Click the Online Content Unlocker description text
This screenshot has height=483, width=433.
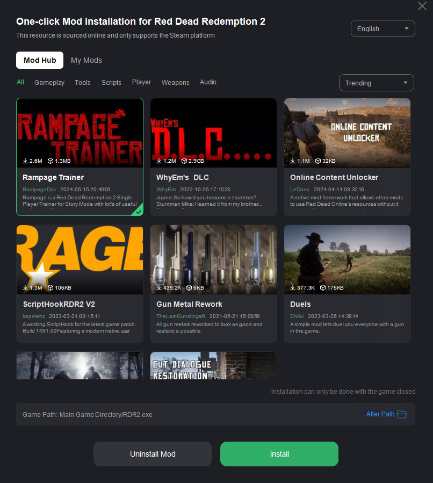pyautogui.click(x=347, y=201)
